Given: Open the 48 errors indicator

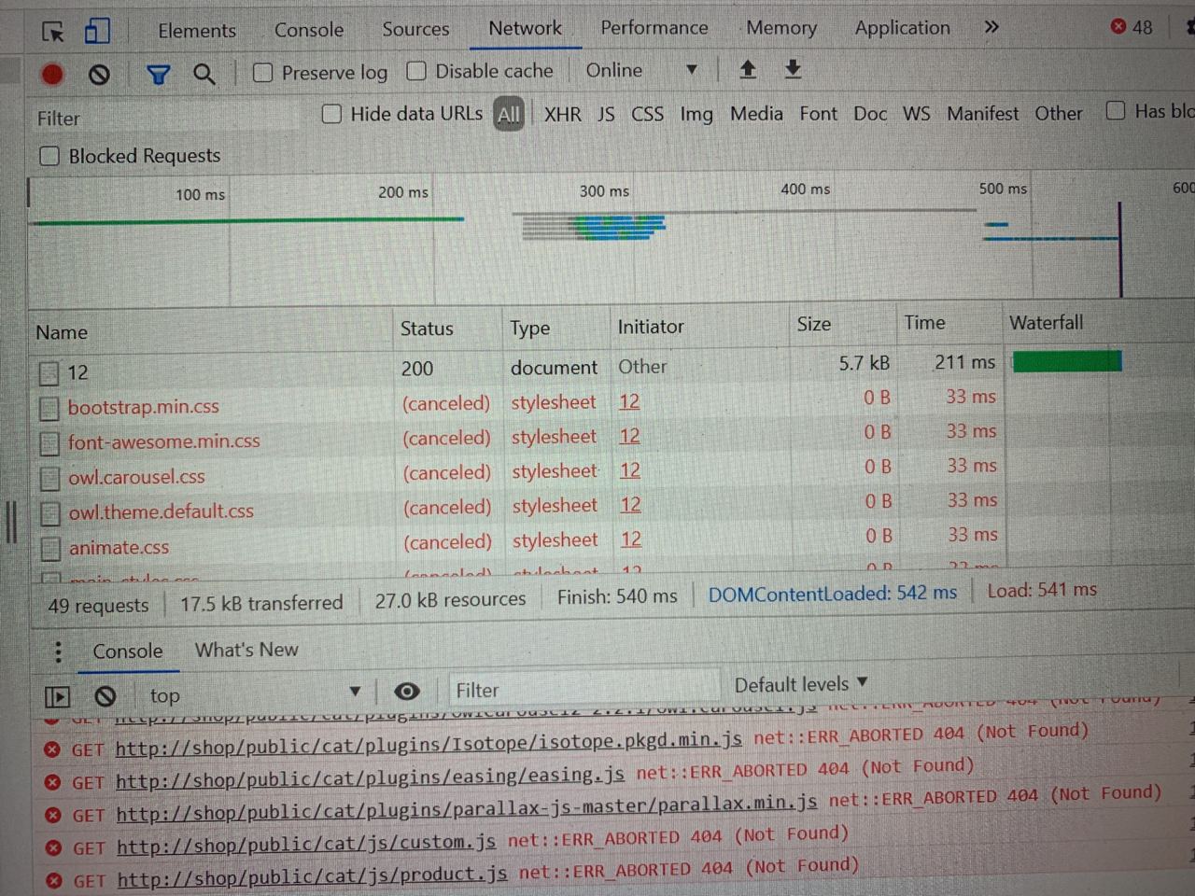Looking at the screenshot, I should (x=1132, y=27).
